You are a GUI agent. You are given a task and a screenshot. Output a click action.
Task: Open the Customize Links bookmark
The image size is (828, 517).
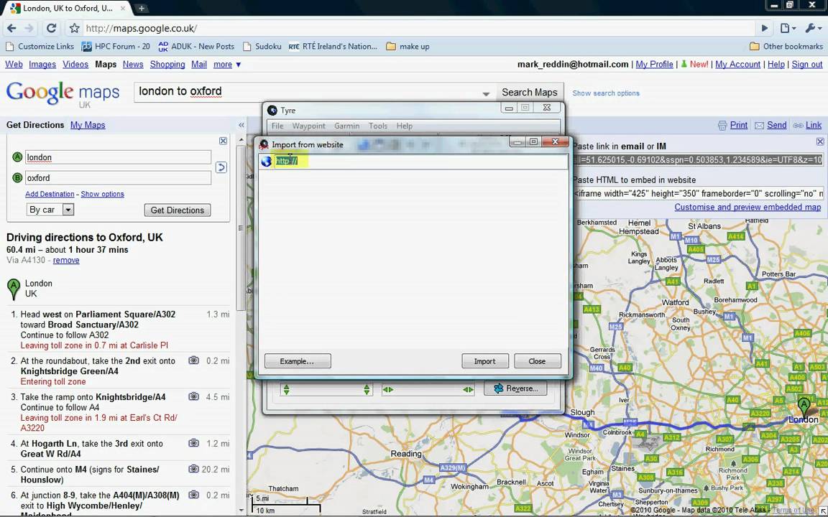40,47
